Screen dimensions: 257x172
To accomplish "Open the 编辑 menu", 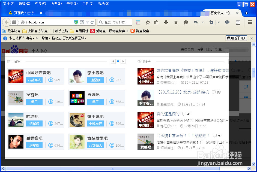I will 25,4.
